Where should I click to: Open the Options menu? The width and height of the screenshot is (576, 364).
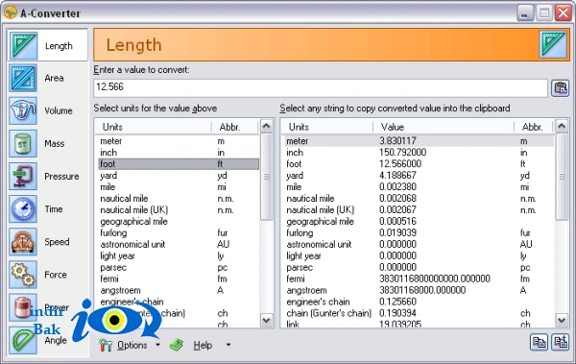coord(132,345)
